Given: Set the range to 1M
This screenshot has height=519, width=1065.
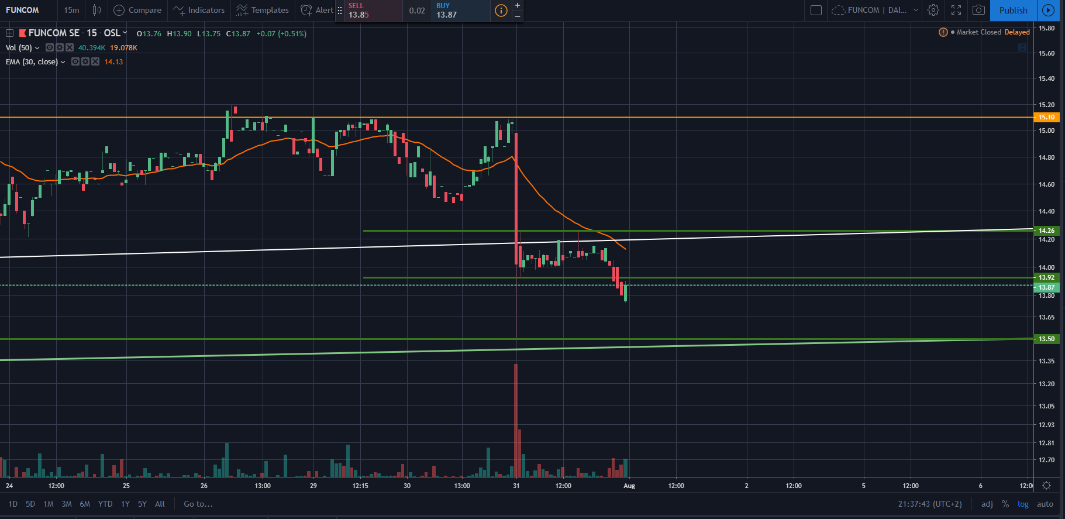Looking at the screenshot, I should 49,504.
